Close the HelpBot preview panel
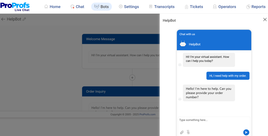Viewport: 268px width, 136px height. click(265, 20)
